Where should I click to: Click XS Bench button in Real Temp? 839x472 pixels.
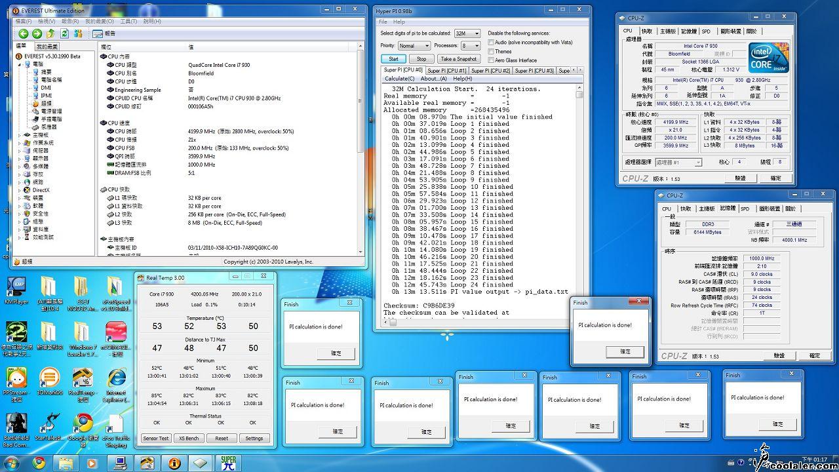click(189, 439)
